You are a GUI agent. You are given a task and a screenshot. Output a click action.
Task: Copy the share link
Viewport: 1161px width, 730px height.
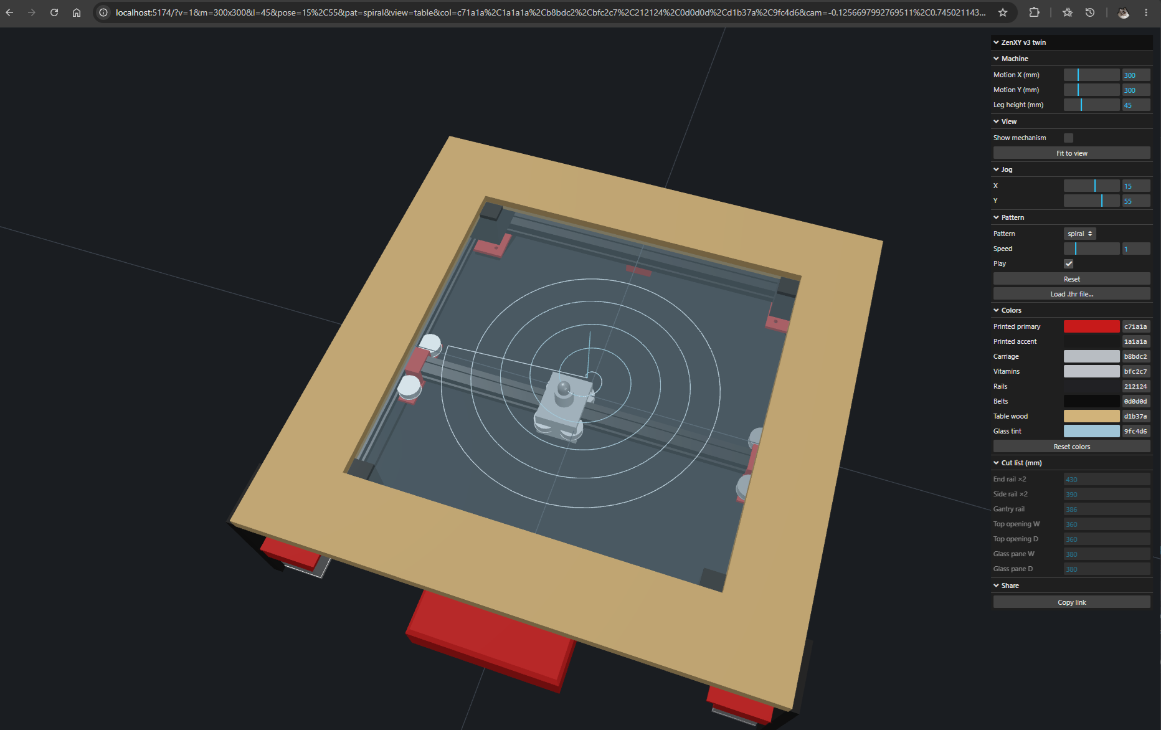click(1071, 602)
